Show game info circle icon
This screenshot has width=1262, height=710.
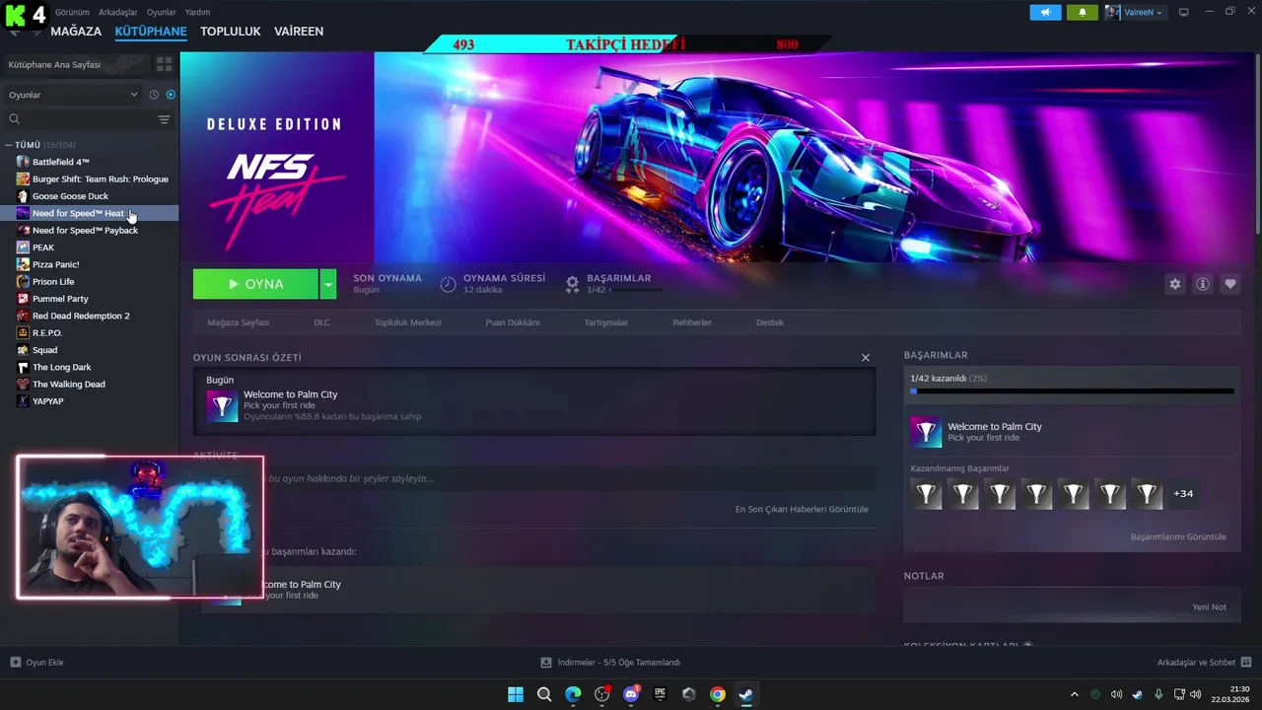click(x=1203, y=284)
